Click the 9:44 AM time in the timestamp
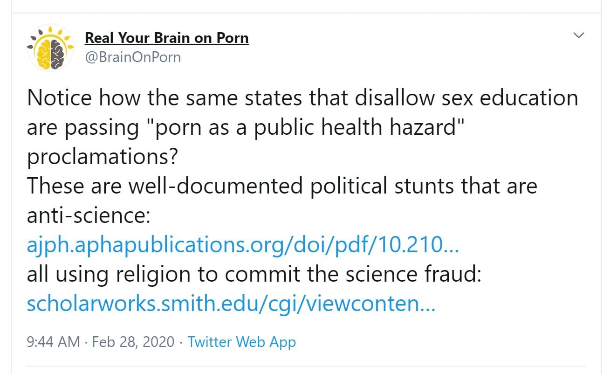The image size is (610, 374). click(54, 342)
